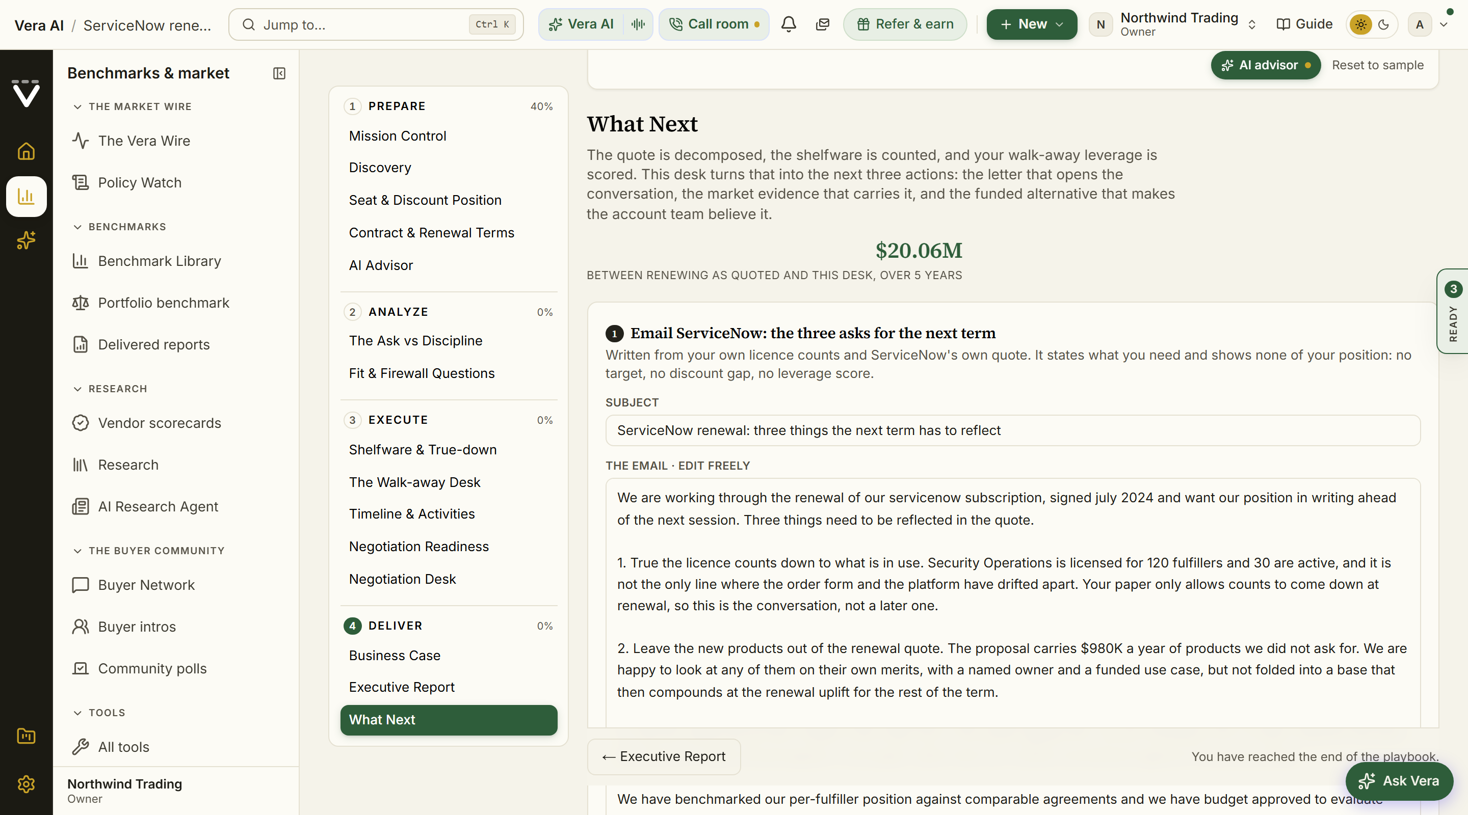Open Research library item
Image resolution: width=1468 pixels, height=815 pixels.
(x=128, y=465)
